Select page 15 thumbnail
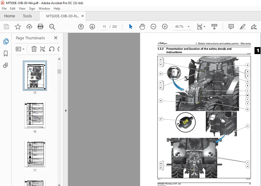Viewport: 261px width, 186px height. tap(35, 76)
